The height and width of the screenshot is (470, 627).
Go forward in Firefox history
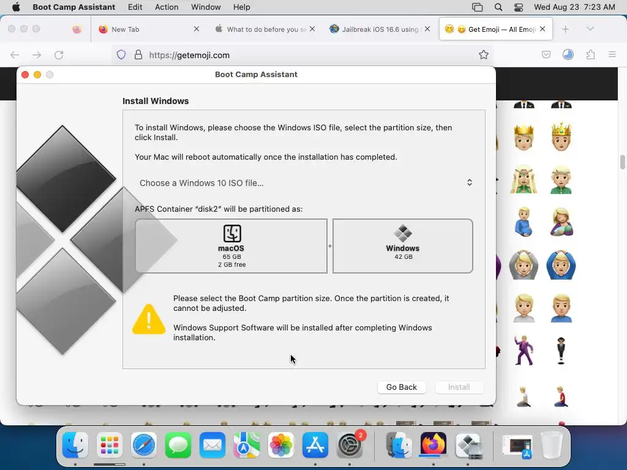coord(37,54)
